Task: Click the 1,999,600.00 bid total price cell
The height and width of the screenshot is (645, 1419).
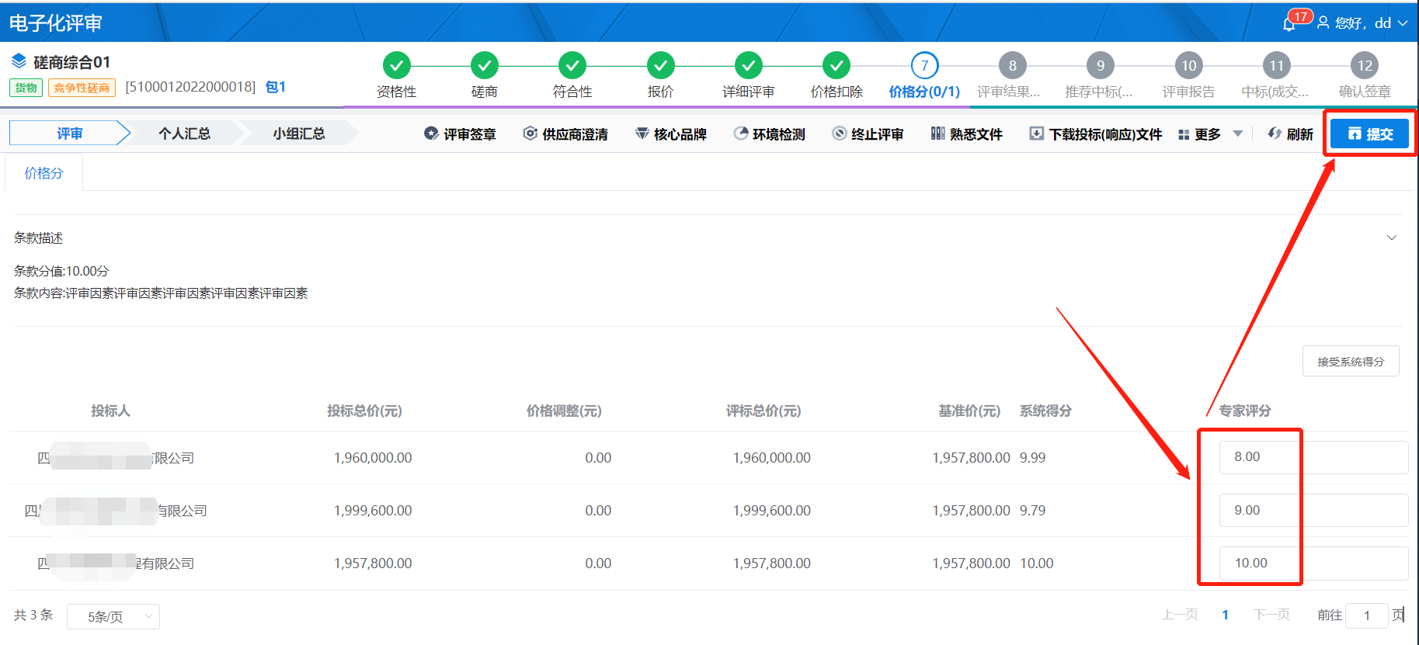Action: pos(373,511)
